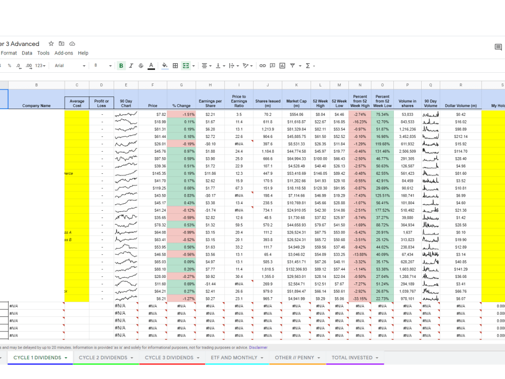Apply borders using the borders icon
This screenshot has width=505, height=379.
[175, 66]
